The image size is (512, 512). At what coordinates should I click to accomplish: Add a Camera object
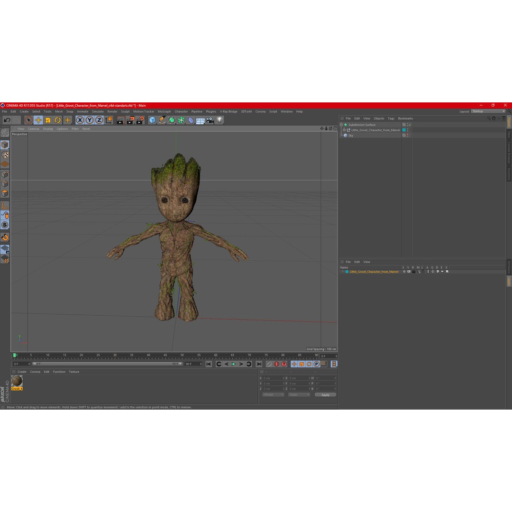coord(210,120)
